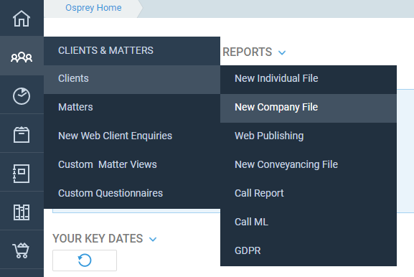Refresh key dates with circular arrow

click(x=85, y=260)
